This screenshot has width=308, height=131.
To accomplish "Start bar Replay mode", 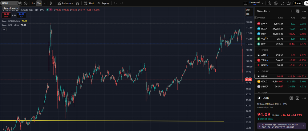I will pos(103,3).
